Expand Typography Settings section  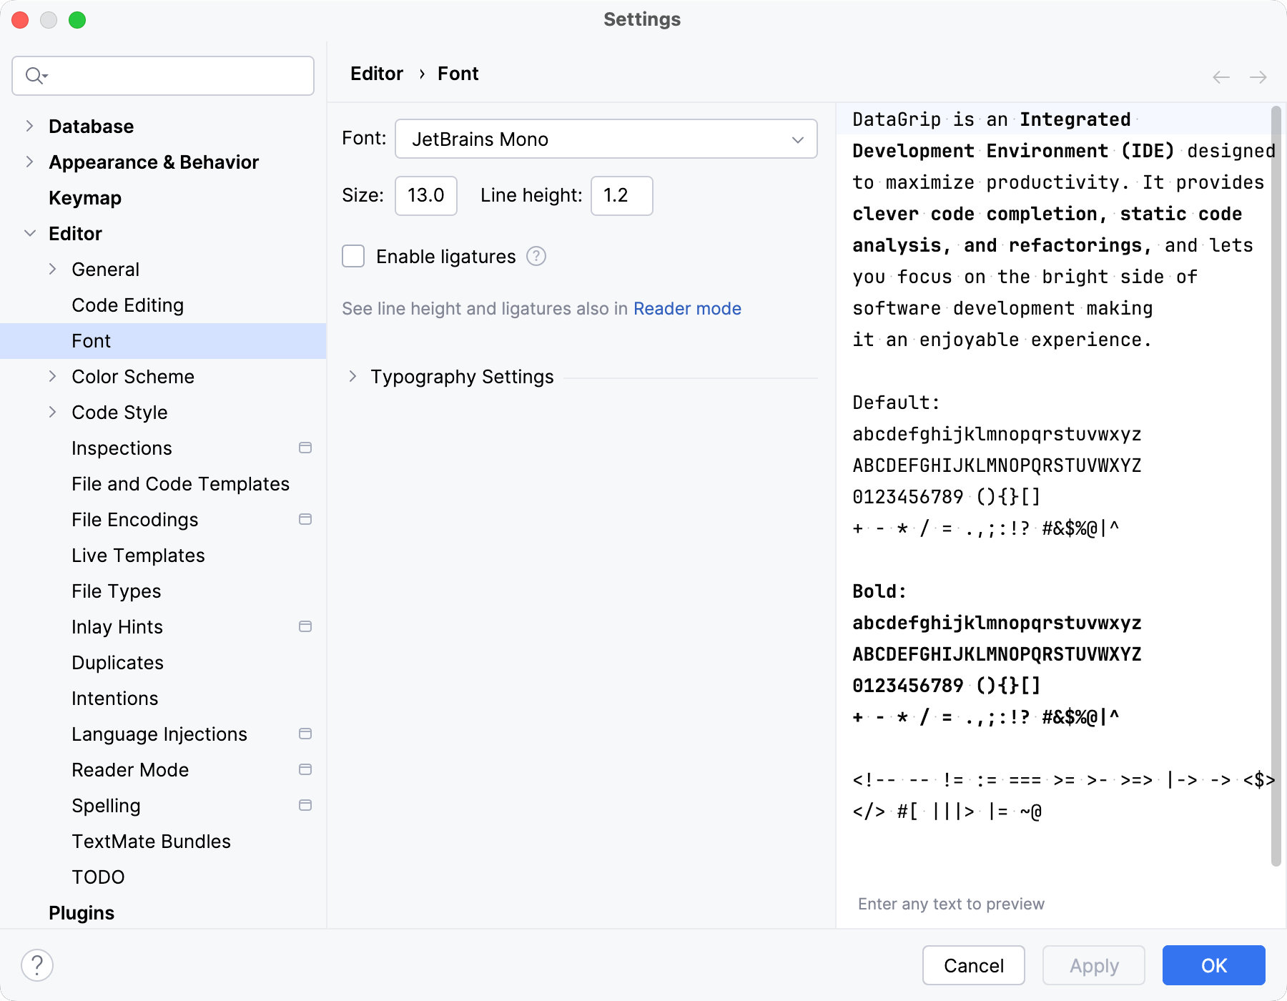tap(352, 376)
